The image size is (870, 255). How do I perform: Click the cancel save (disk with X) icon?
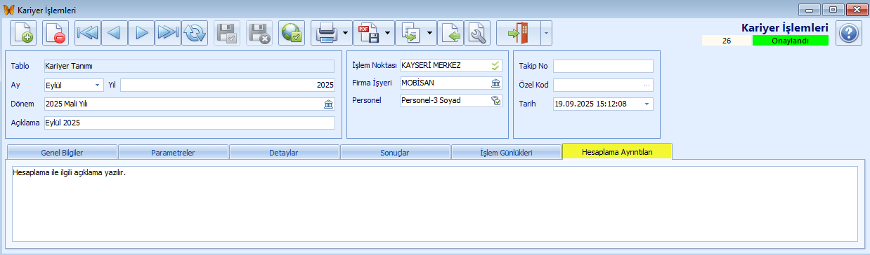pos(259,33)
